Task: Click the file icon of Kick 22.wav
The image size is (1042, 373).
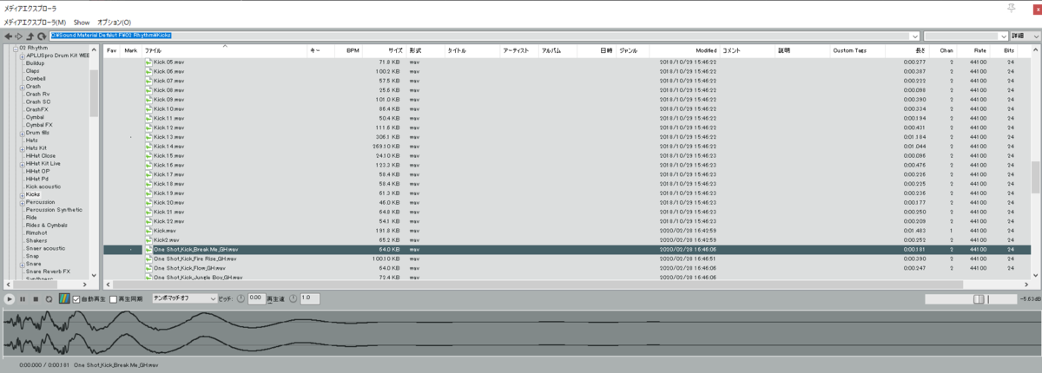Action: pos(148,221)
